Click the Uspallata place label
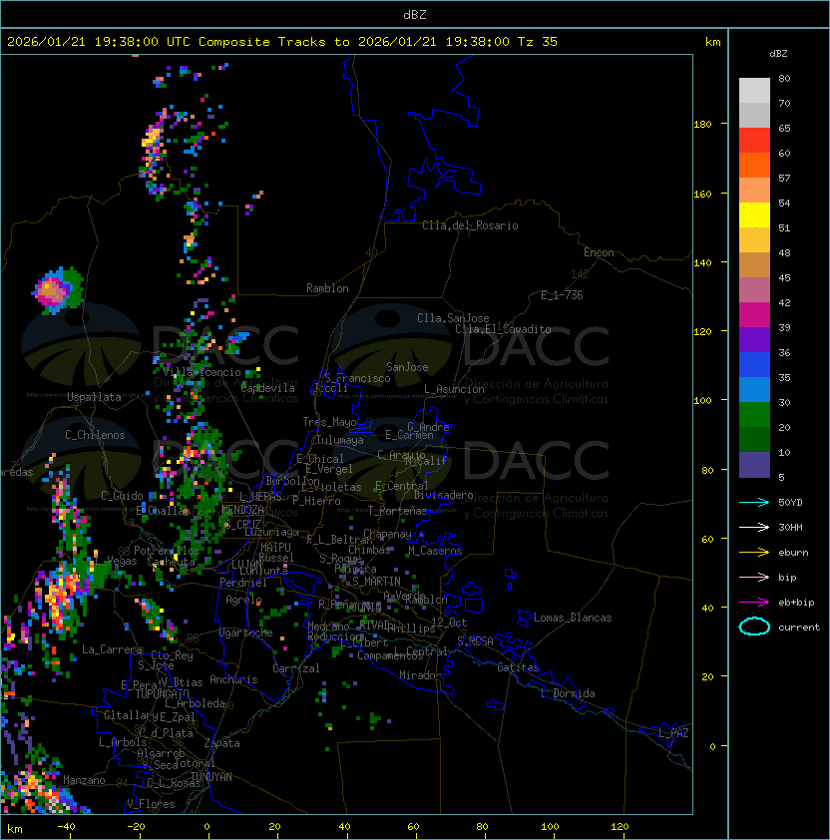Screen dimensions: 830x840 (x=94, y=397)
